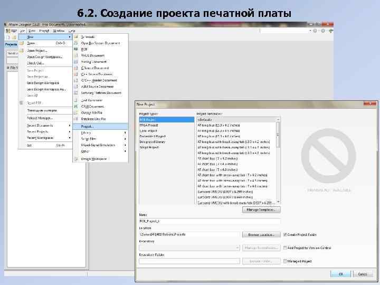Click the project Name input field
The image size is (380, 285).
pos(210,221)
